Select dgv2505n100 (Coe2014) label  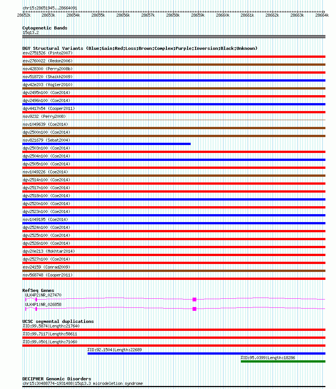pos(46,164)
